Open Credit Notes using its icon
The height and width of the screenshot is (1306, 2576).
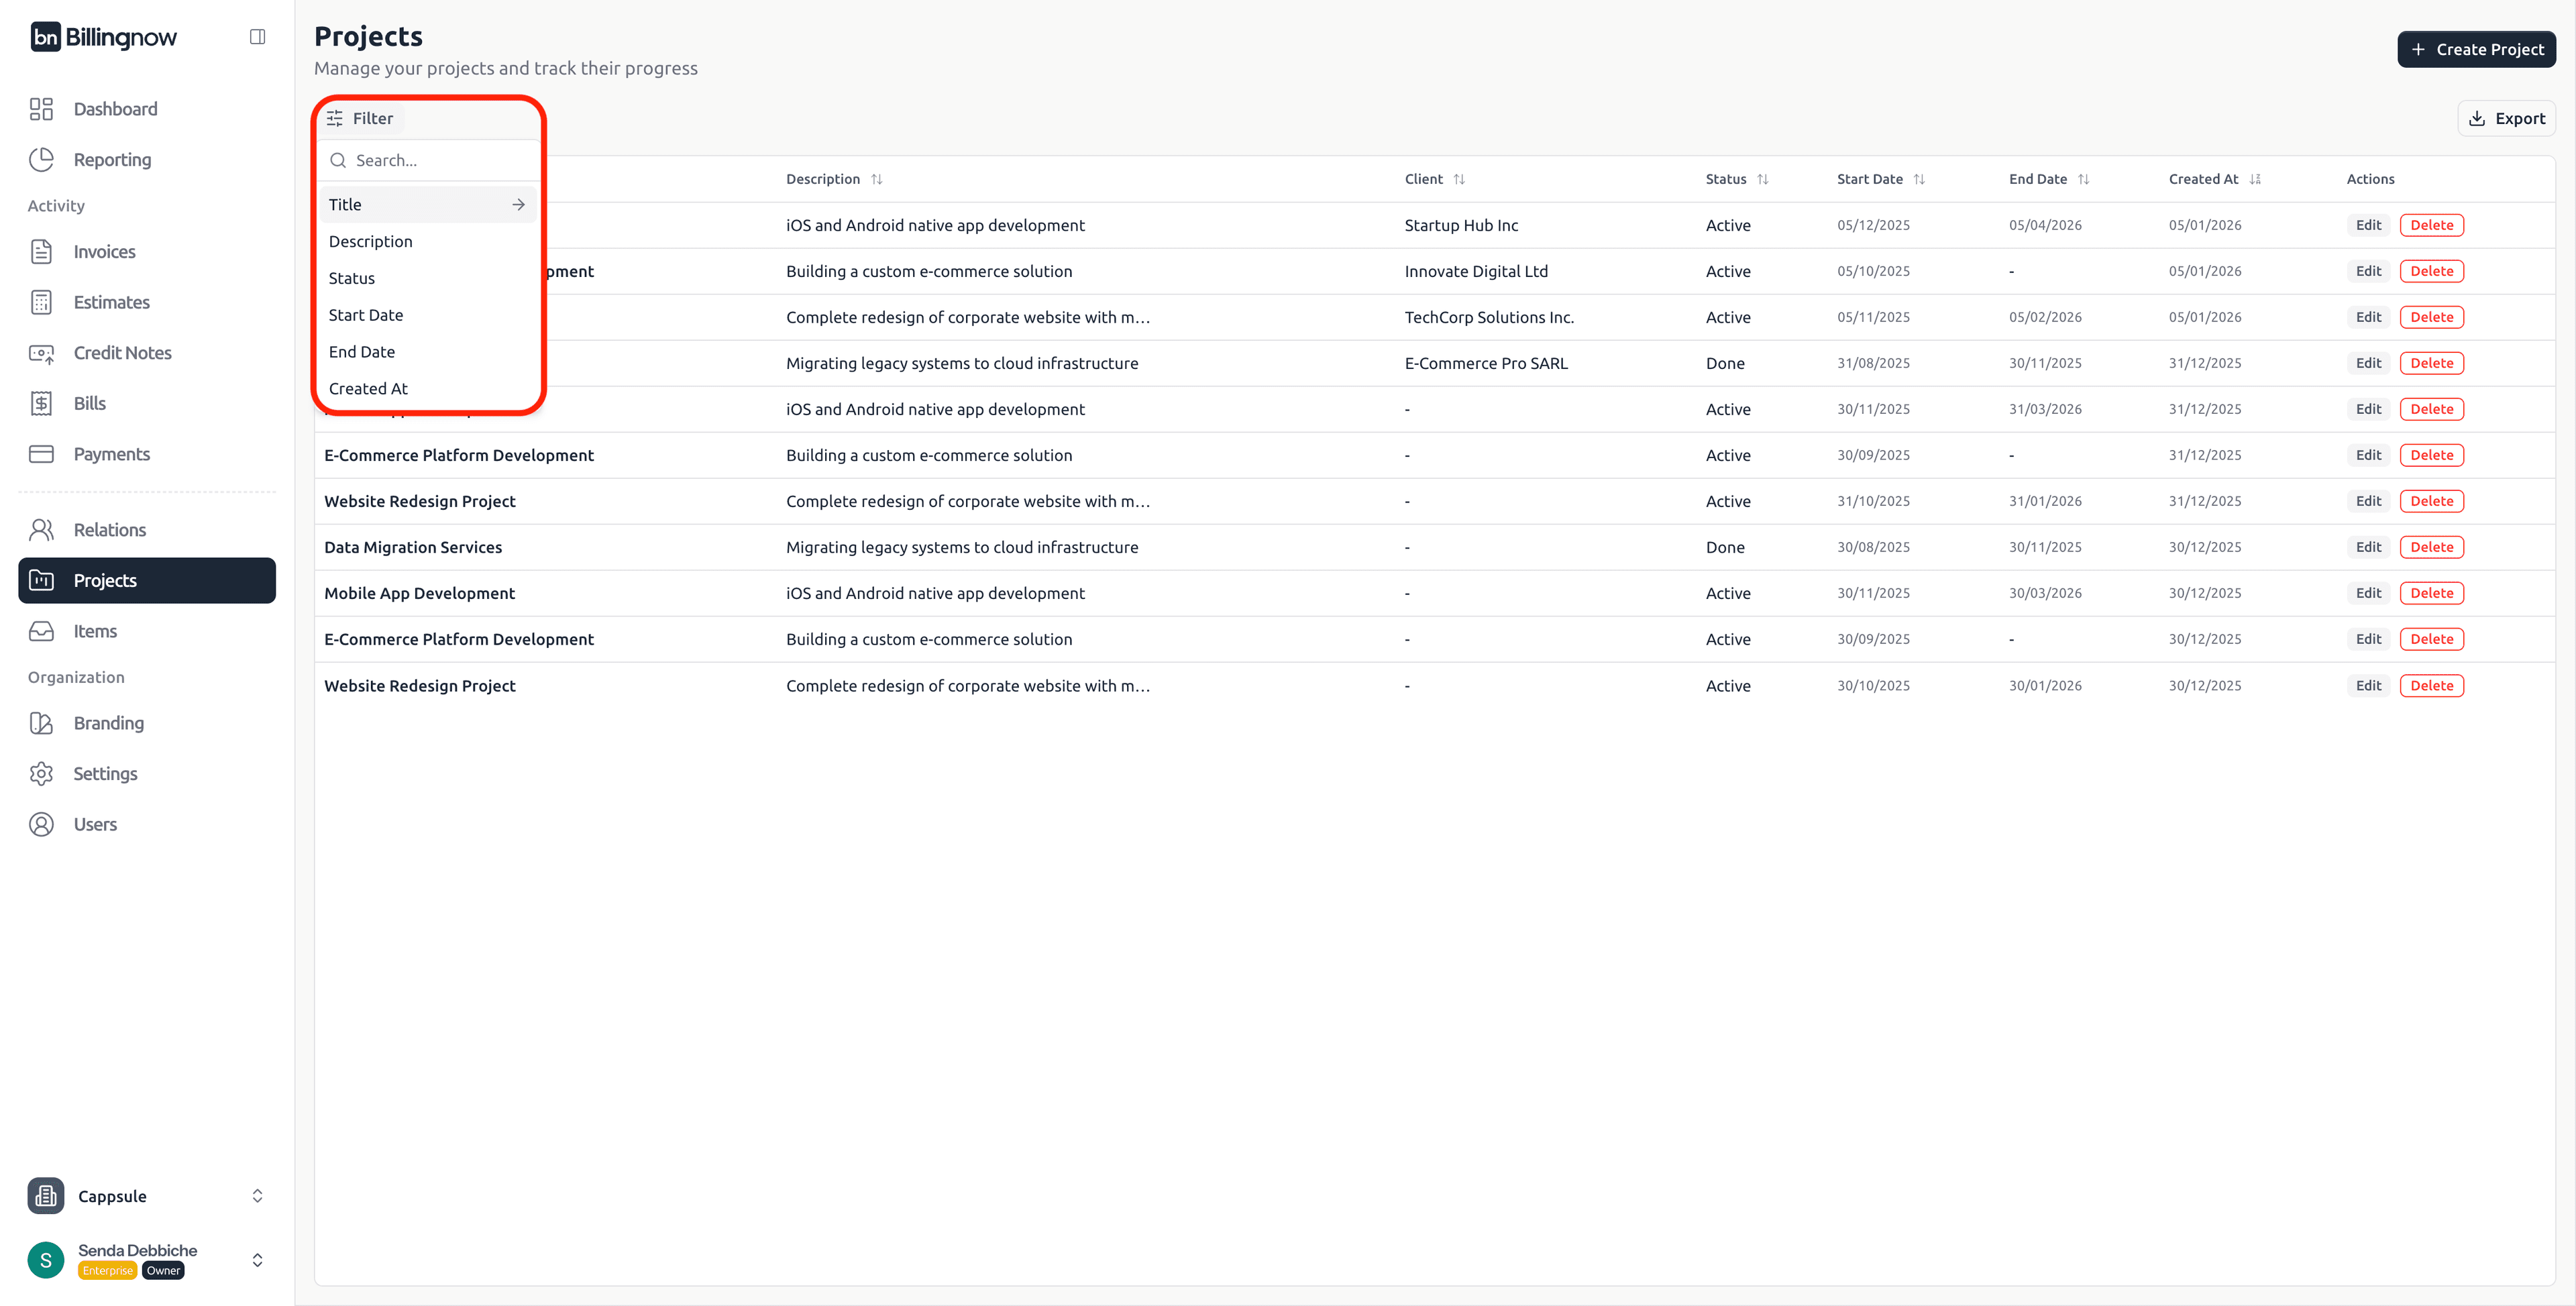tap(41, 352)
